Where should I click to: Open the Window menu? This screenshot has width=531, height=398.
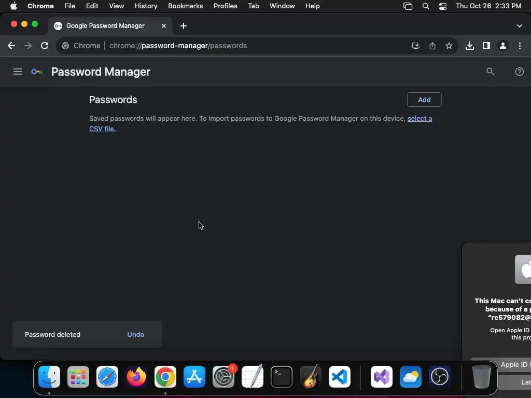click(x=282, y=6)
